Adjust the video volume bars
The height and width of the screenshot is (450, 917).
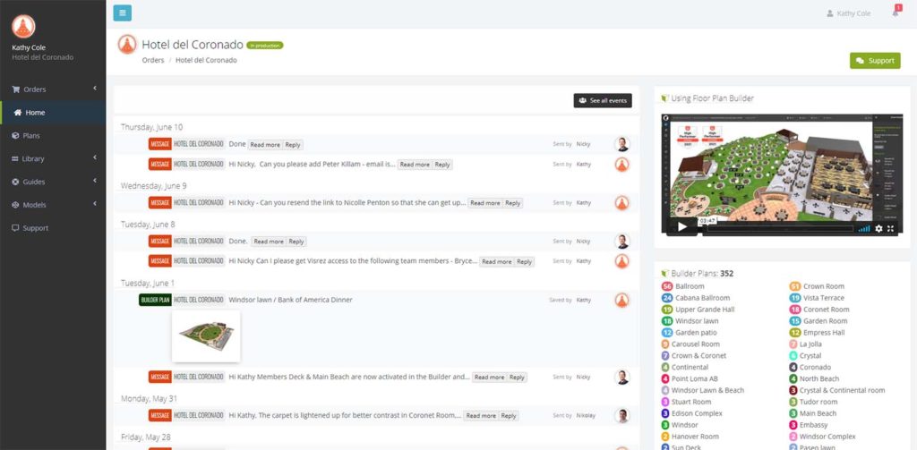click(x=864, y=228)
